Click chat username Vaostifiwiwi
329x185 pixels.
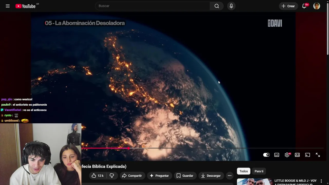[13, 110]
